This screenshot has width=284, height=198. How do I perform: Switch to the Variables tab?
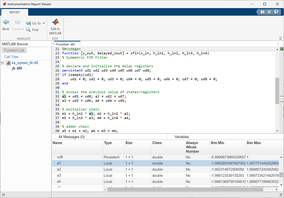pos(182,137)
